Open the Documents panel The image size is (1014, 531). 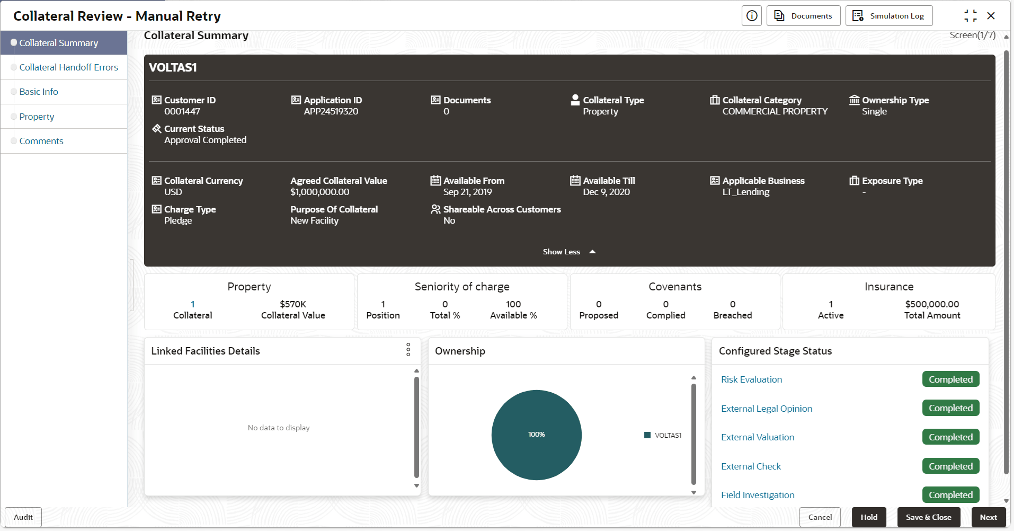[803, 16]
